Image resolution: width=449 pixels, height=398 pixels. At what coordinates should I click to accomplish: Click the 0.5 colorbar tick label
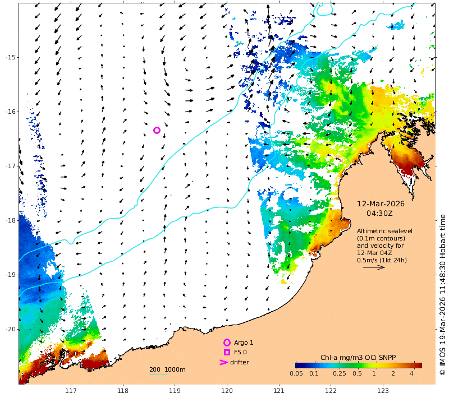tap(357, 373)
